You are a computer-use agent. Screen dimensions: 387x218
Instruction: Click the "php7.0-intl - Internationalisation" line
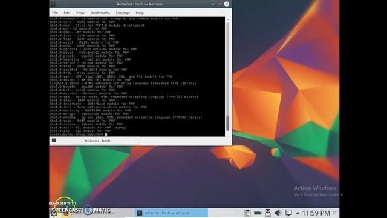coord(98,107)
